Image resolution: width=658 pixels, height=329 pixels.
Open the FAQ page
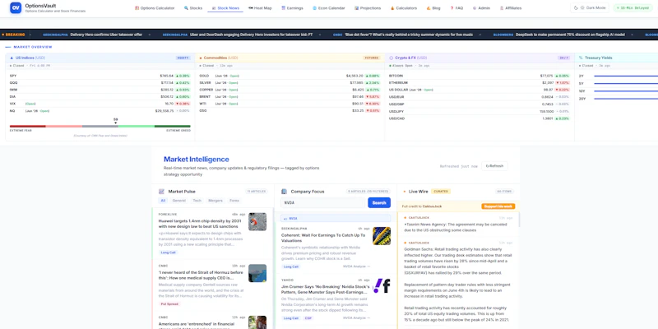[x=456, y=8]
